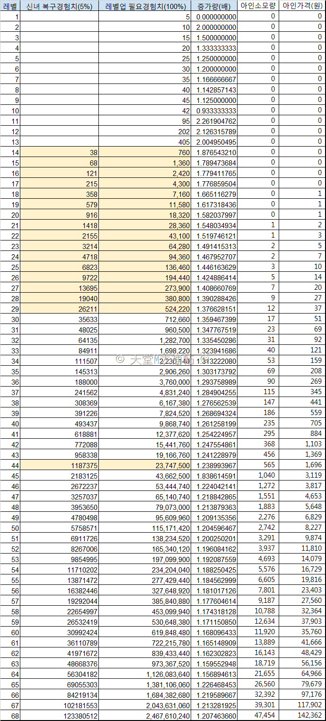Click the price cell 8,227
Image resolution: width=326 pixels, height=721 pixels.
point(302,528)
